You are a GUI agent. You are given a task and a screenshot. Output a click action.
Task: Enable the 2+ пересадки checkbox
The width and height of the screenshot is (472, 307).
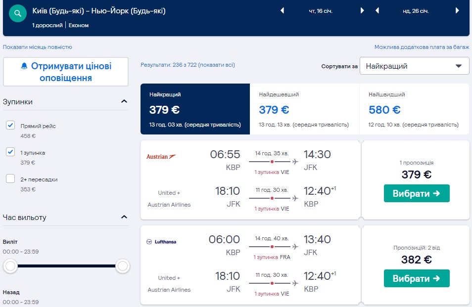click(10, 179)
